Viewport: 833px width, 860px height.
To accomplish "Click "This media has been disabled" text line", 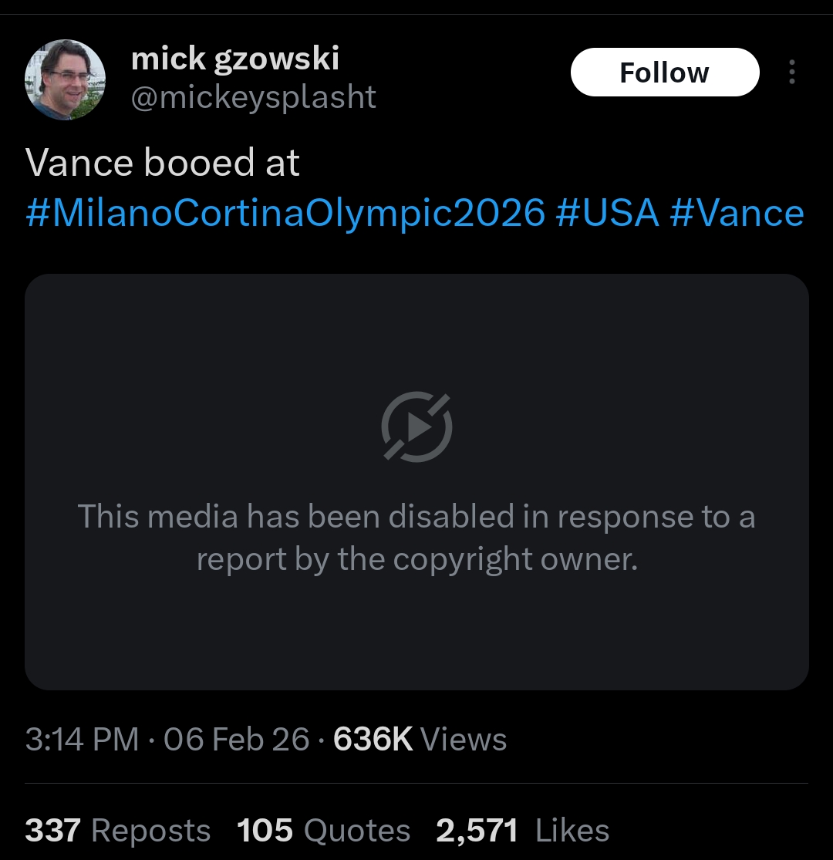I will [x=416, y=516].
